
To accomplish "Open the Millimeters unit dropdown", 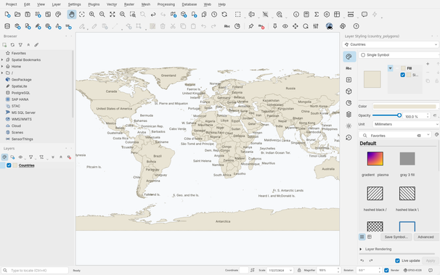I will click(406, 124).
